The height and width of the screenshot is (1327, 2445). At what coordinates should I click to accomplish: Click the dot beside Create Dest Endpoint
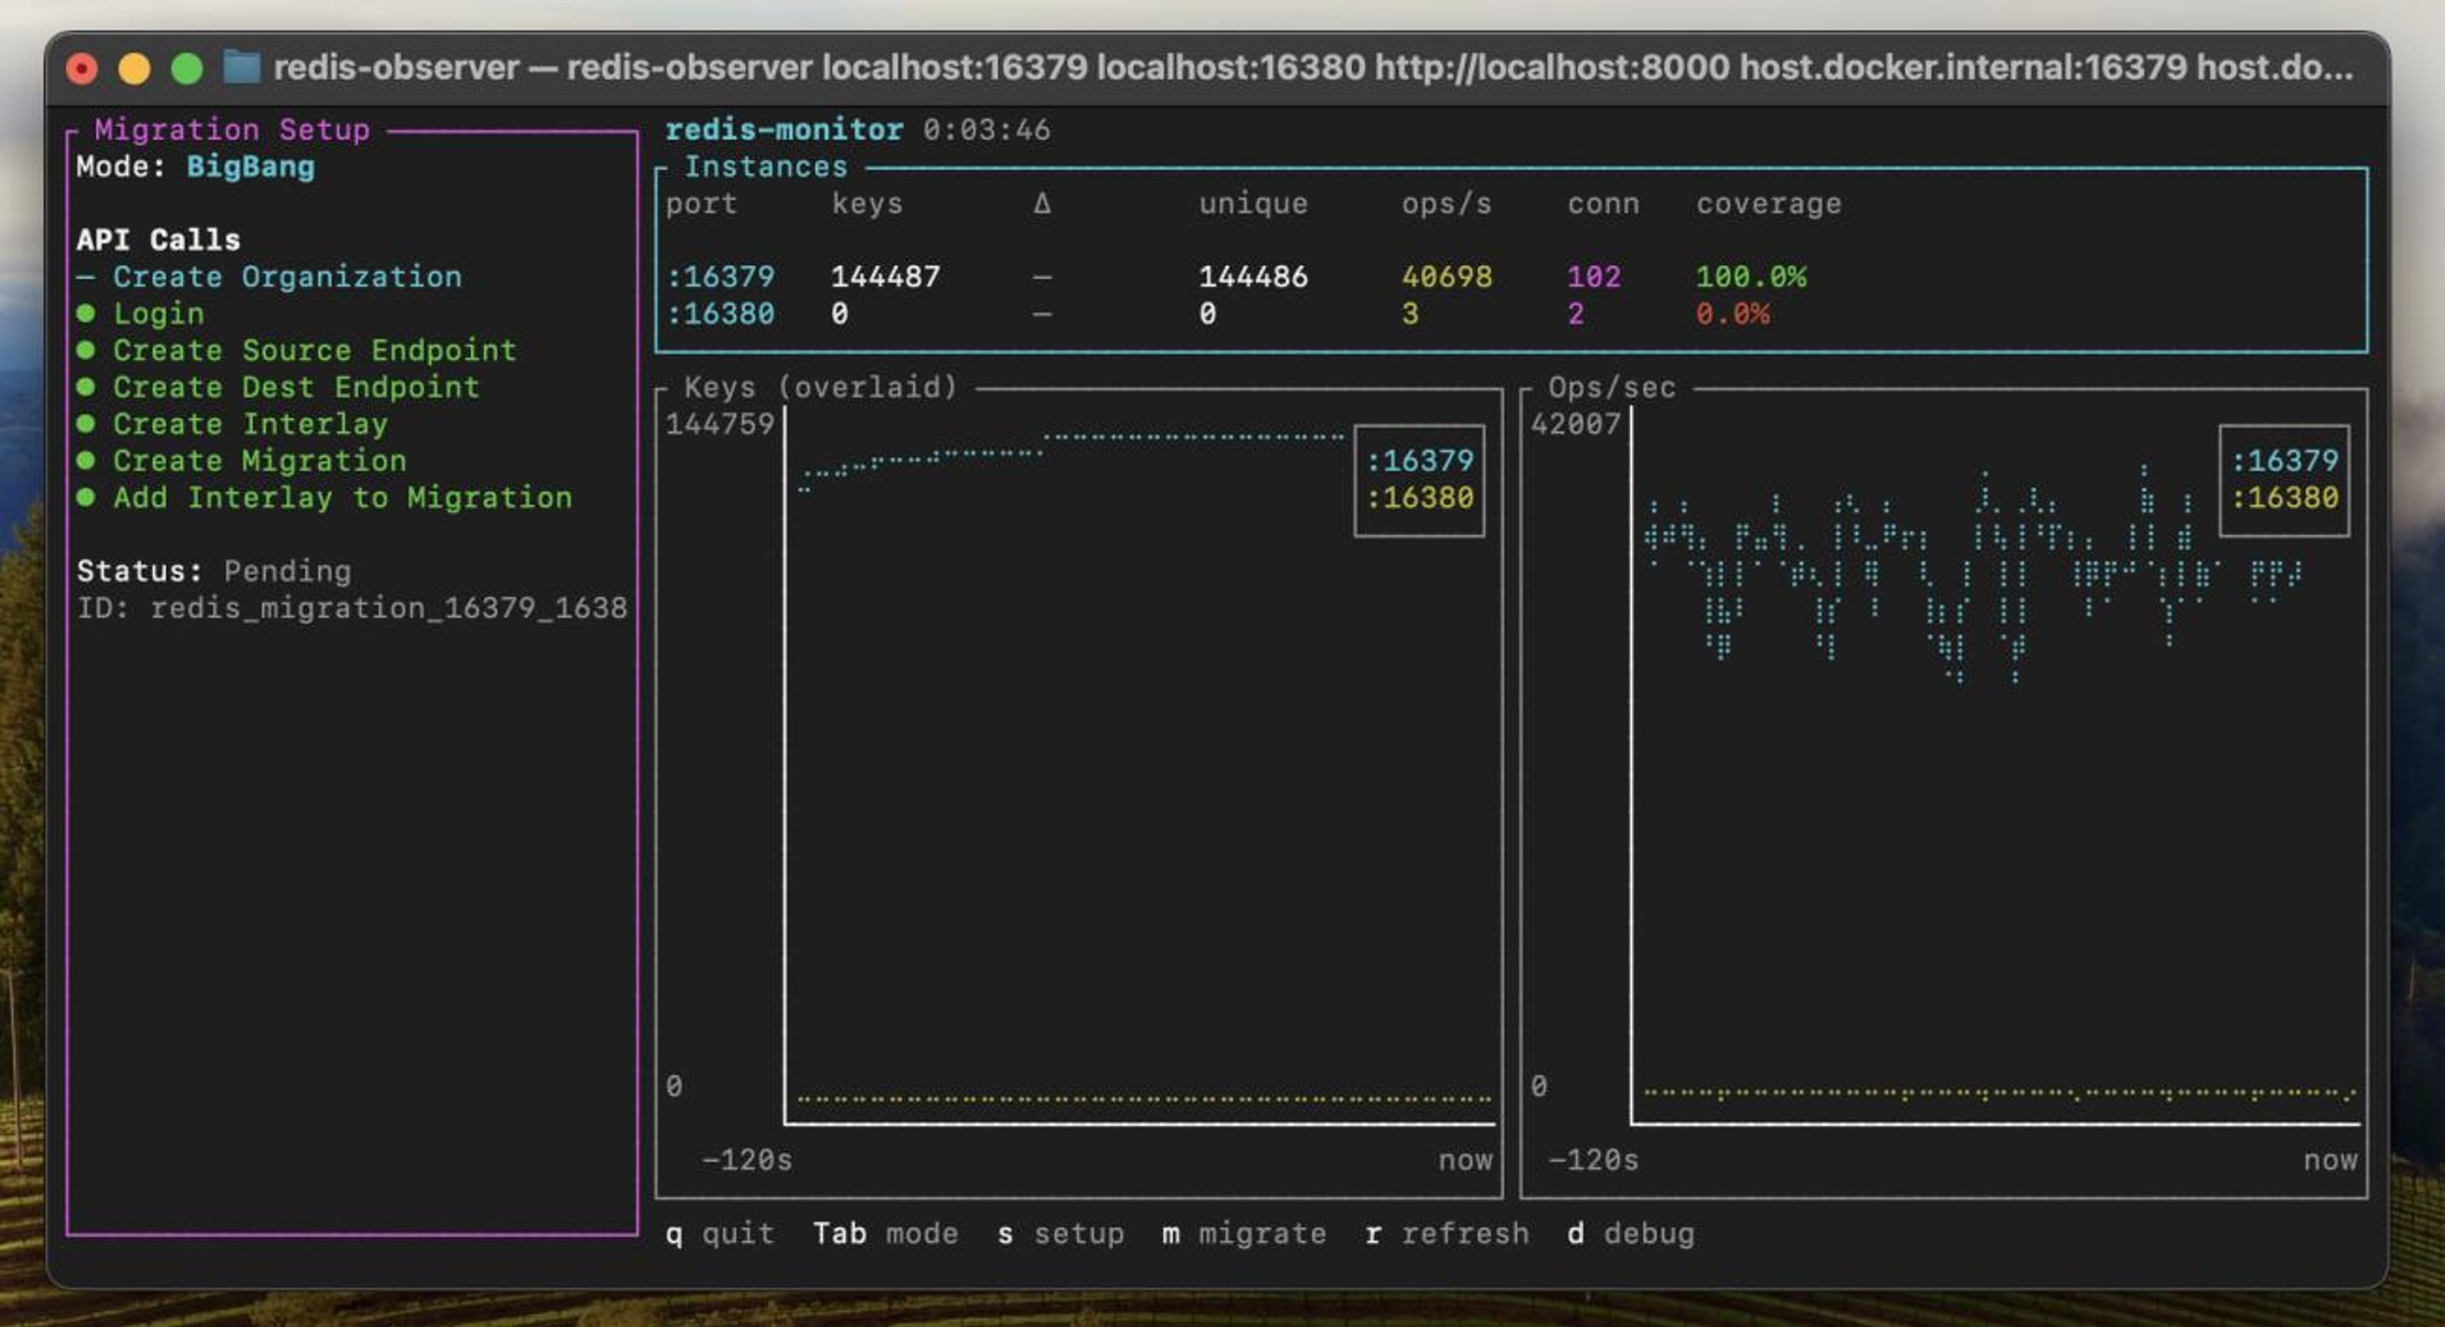(x=85, y=387)
